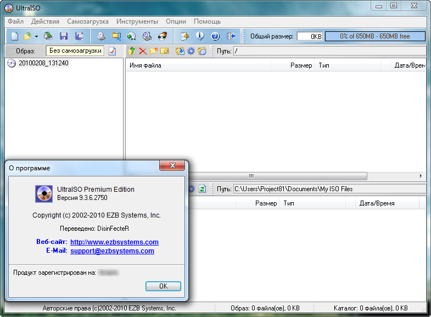Click the support@ezbsystems.com email link
This screenshot has width=431, height=317.
(x=112, y=251)
